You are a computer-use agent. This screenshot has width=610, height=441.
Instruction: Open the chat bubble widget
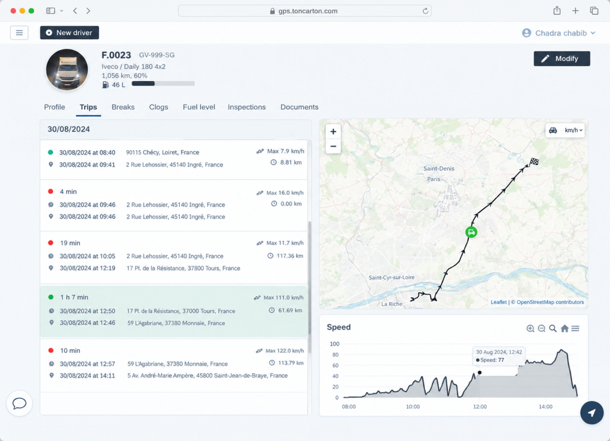point(20,403)
